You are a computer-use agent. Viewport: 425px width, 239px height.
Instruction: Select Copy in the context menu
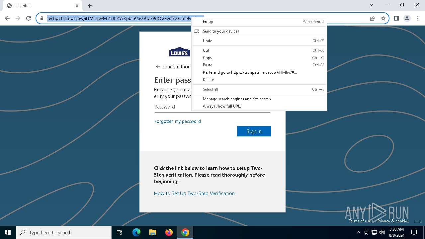point(259,58)
